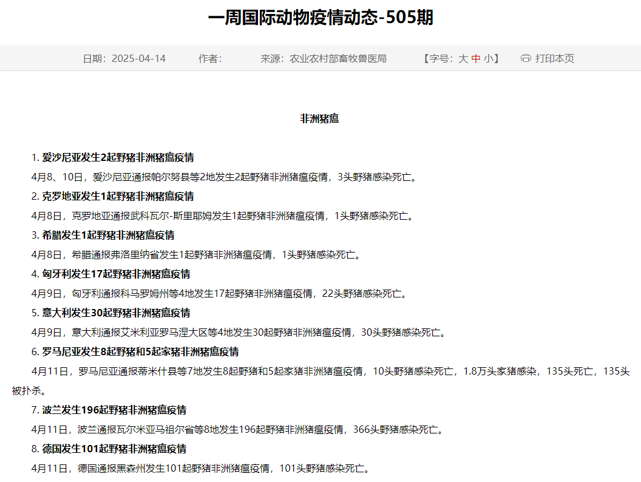Click heading 波兰发生196起野猪非洲猪瘟疫情
The image size is (641, 482).
click(114, 410)
